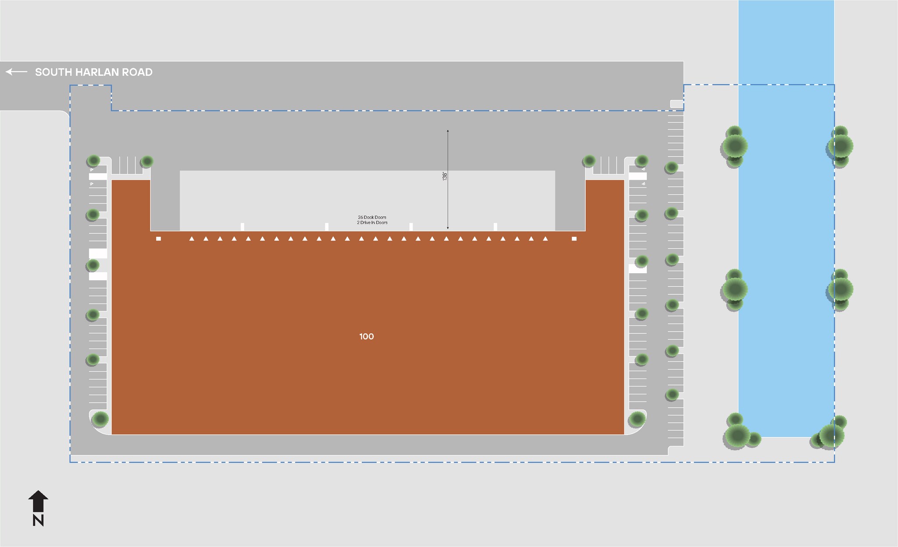Image resolution: width=898 pixels, height=547 pixels.
Task: Click the leftmost dock door triangle
Action: coord(192,239)
